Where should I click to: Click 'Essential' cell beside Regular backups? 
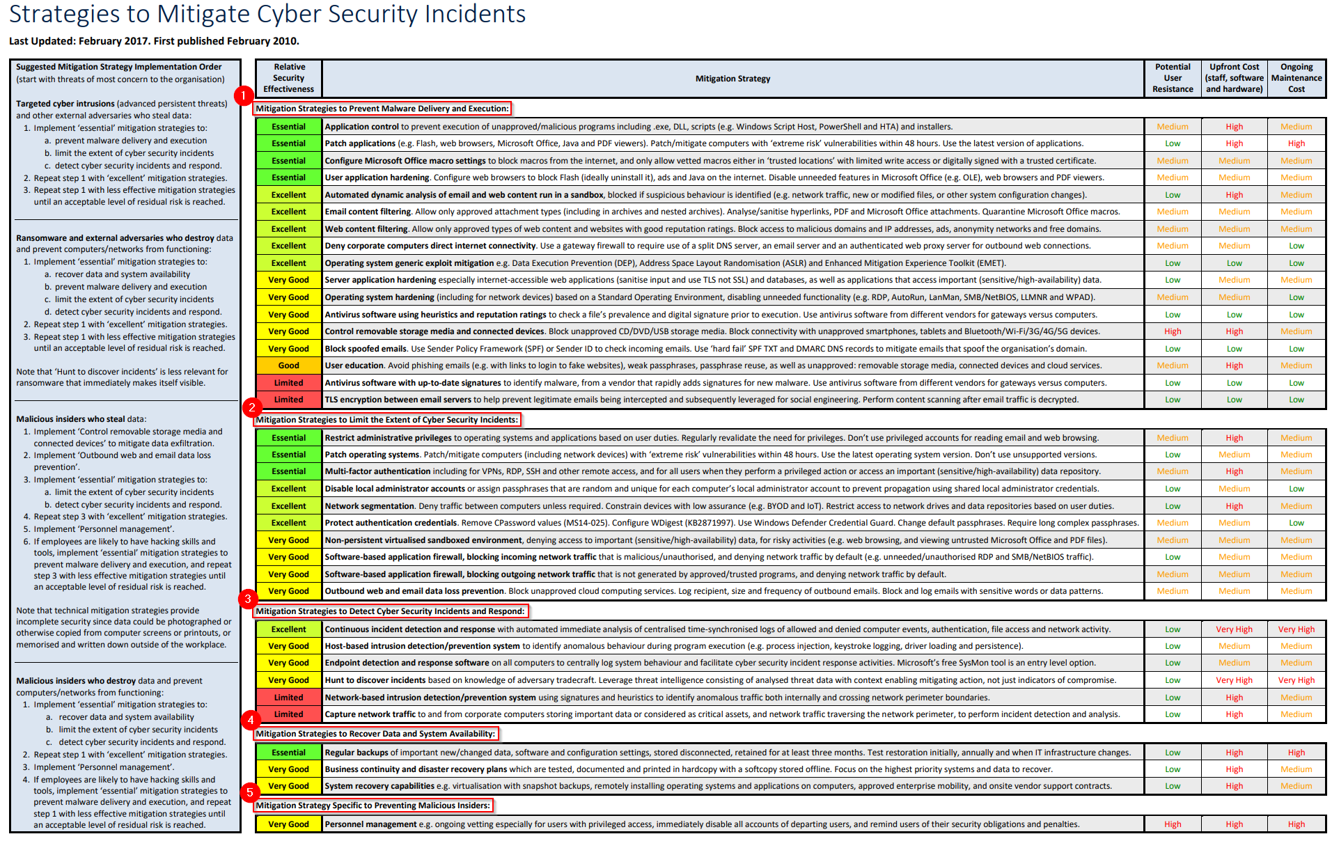point(289,753)
